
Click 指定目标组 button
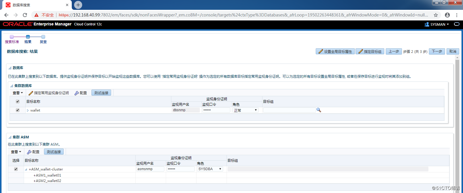click(x=370, y=51)
